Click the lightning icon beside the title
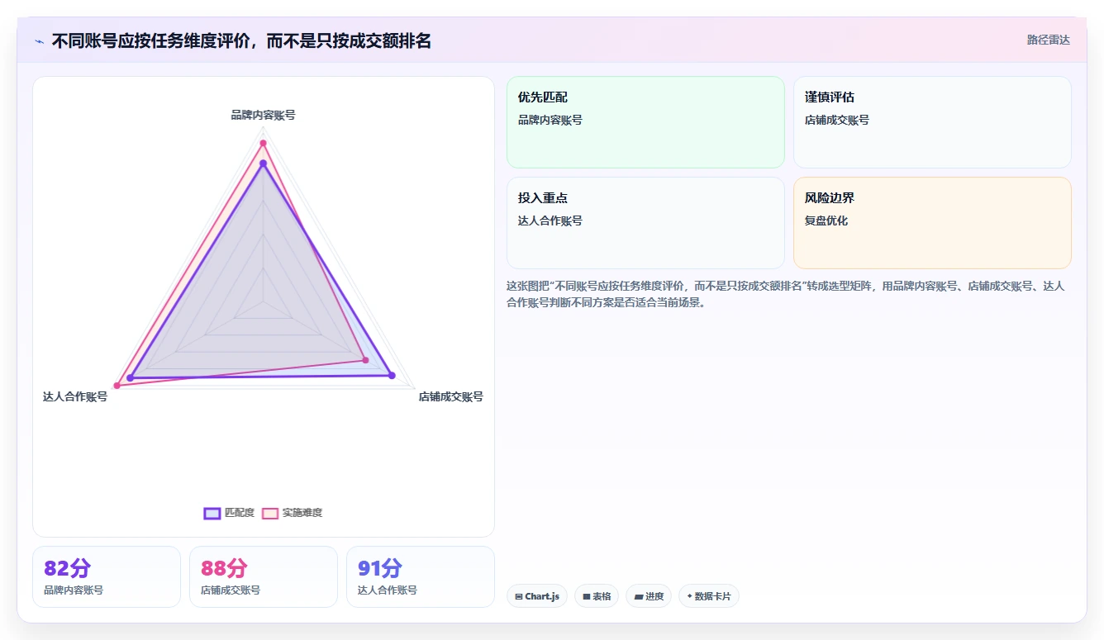This screenshot has height=640, width=1104. click(x=40, y=41)
